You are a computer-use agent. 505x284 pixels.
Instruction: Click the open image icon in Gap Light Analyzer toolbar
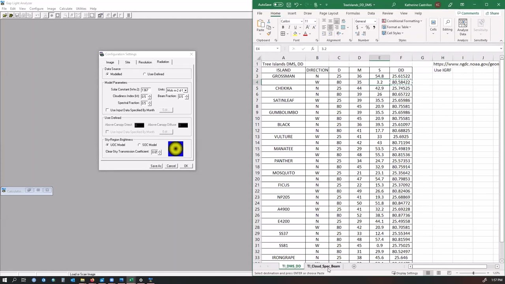(x=5, y=15)
